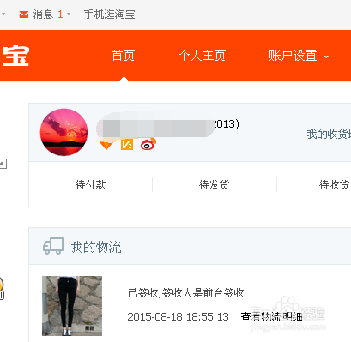Click the V2 member level badge
The image size is (351, 342).
pos(127,145)
